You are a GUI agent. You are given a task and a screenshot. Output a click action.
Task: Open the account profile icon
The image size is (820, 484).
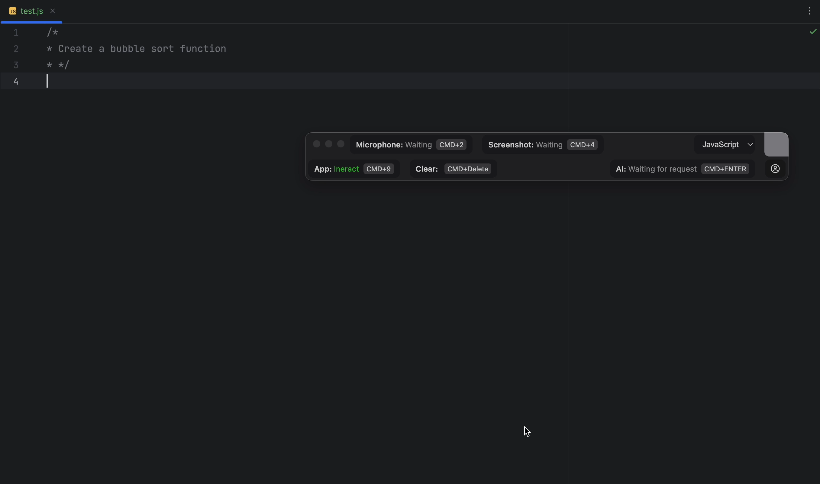(x=775, y=169)
